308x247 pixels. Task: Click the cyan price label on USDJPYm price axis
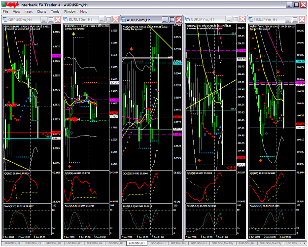coord(301,61)
